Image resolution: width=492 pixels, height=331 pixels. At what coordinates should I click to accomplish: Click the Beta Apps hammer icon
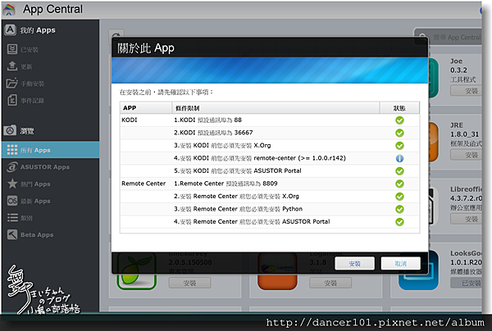coord(12,234)
